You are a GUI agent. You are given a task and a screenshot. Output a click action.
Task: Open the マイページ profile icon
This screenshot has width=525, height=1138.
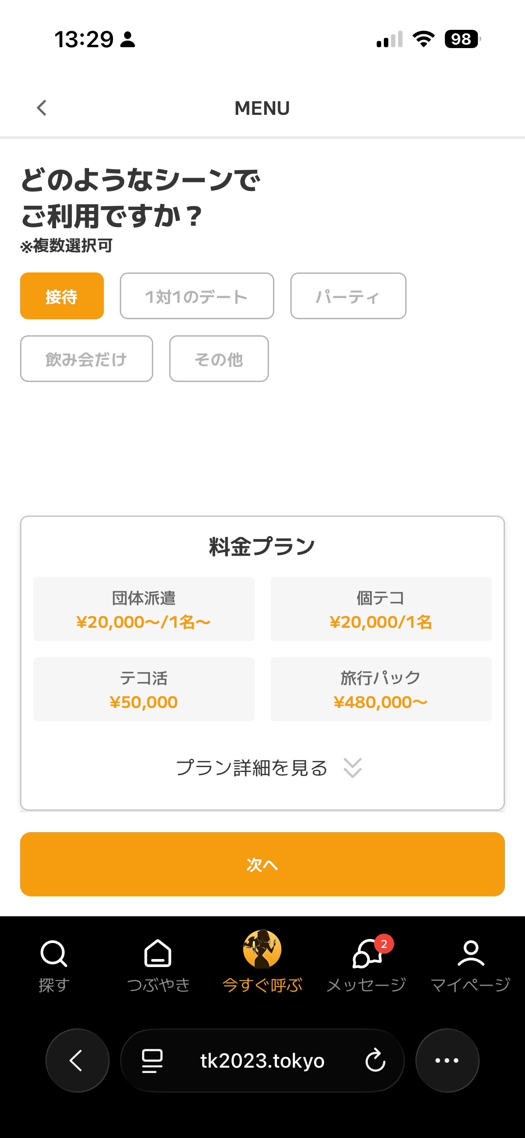471,954
